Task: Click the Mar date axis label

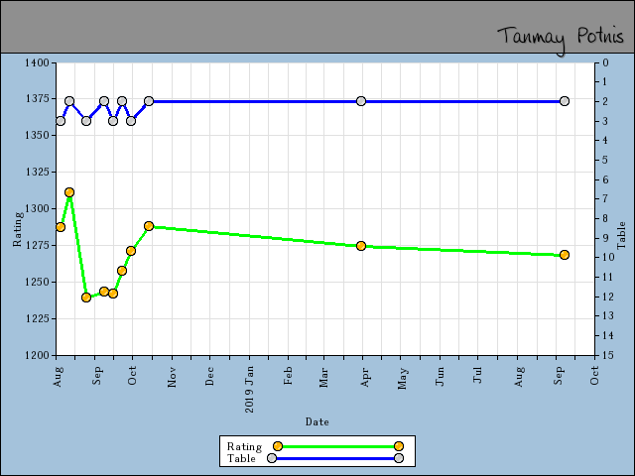Action: pos(323,377)
